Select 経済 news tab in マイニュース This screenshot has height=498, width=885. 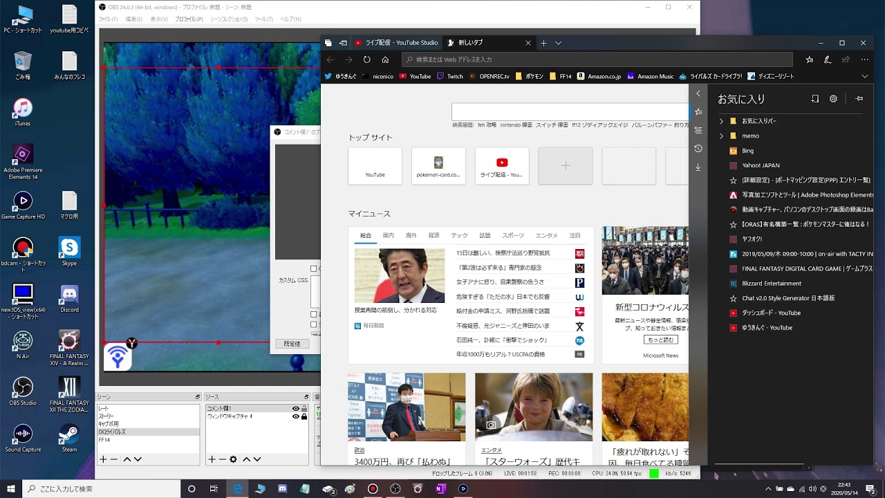coord(434,235)
